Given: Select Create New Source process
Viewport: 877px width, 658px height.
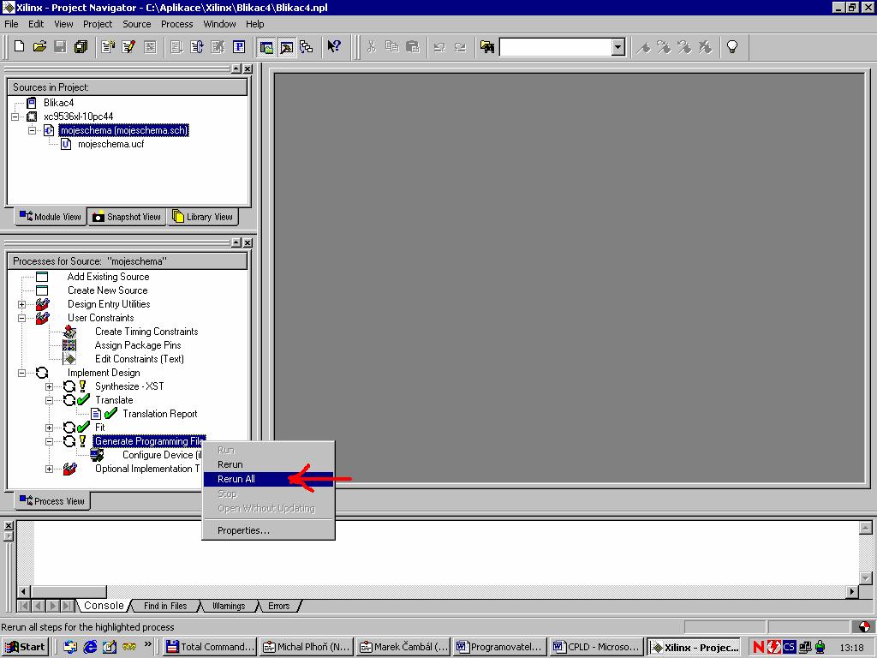Looking at the screenshot, I should pyautogui.click(x=107, y=290).
